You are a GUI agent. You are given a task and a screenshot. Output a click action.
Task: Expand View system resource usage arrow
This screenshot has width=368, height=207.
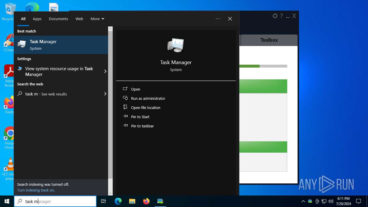(x=105, y=71)
